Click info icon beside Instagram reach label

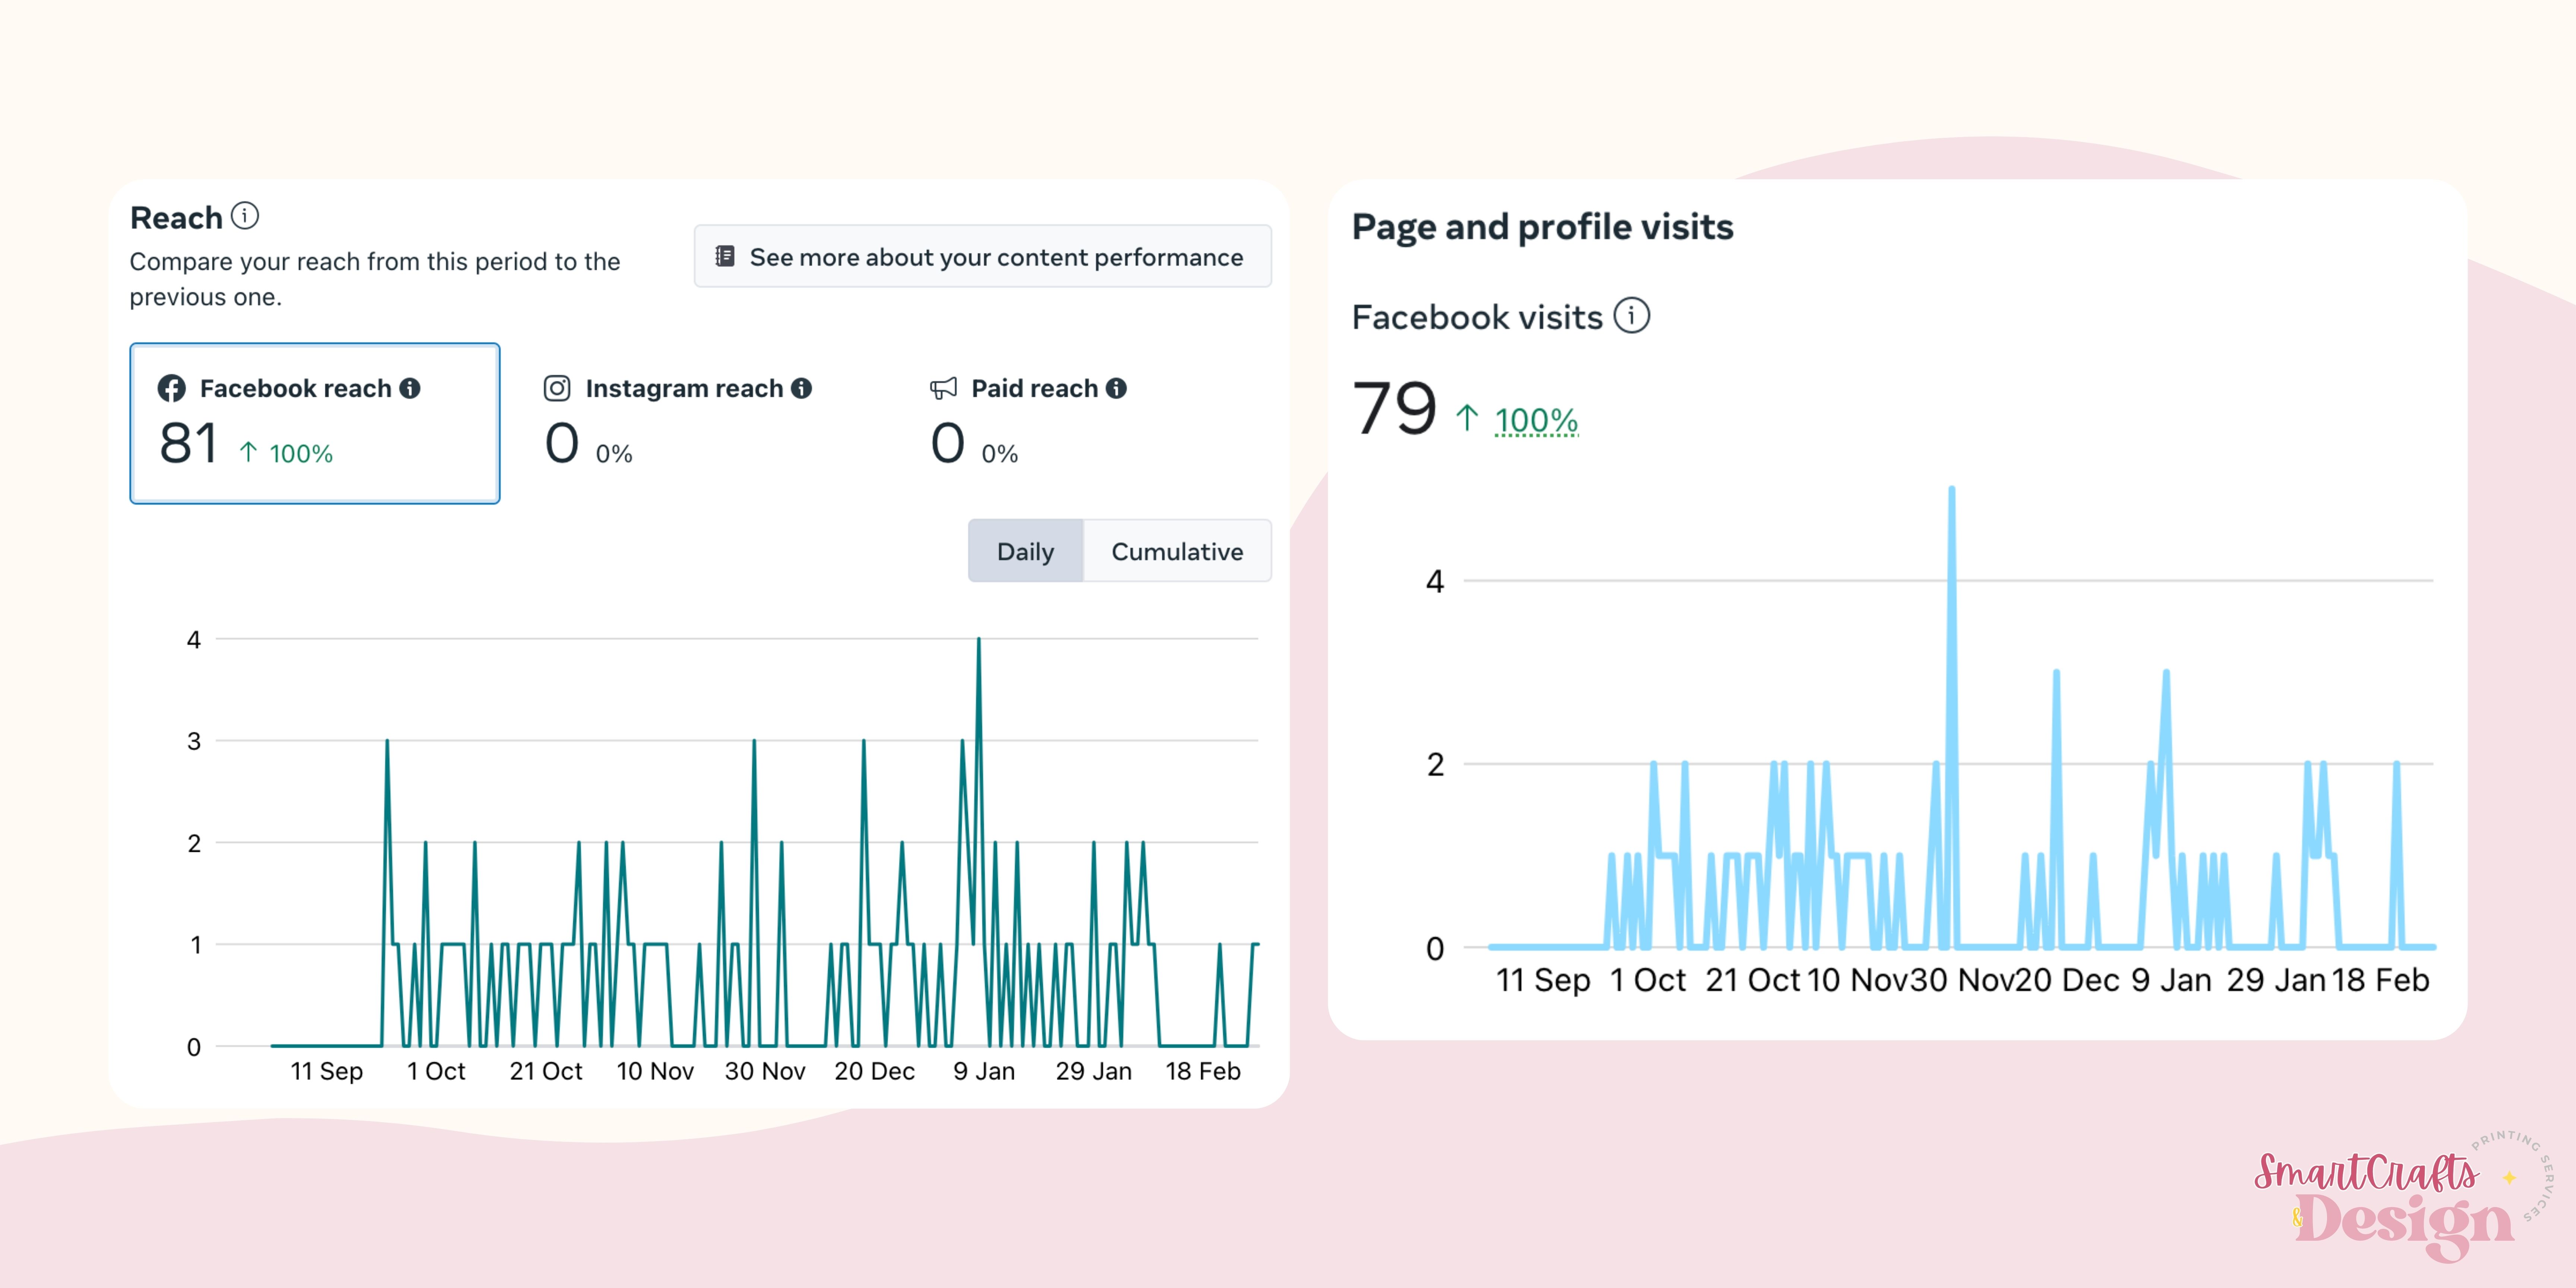(x=801, y=388)
